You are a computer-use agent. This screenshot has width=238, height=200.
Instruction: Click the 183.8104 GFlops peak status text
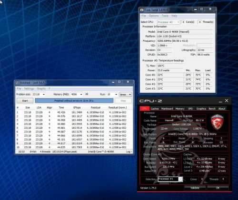65,152
